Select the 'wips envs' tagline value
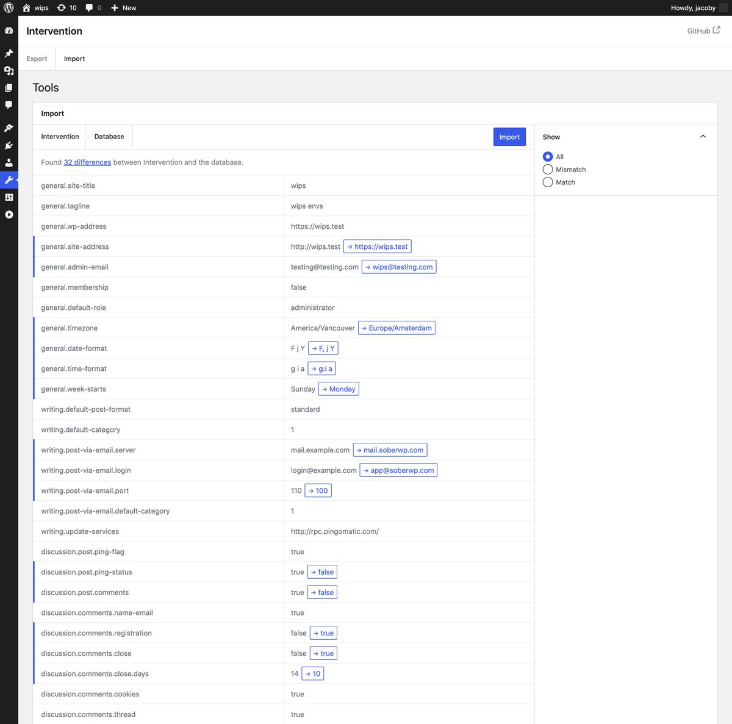This screenshot has width=732, height=724. pyautogui.click(x=307, y=206)
